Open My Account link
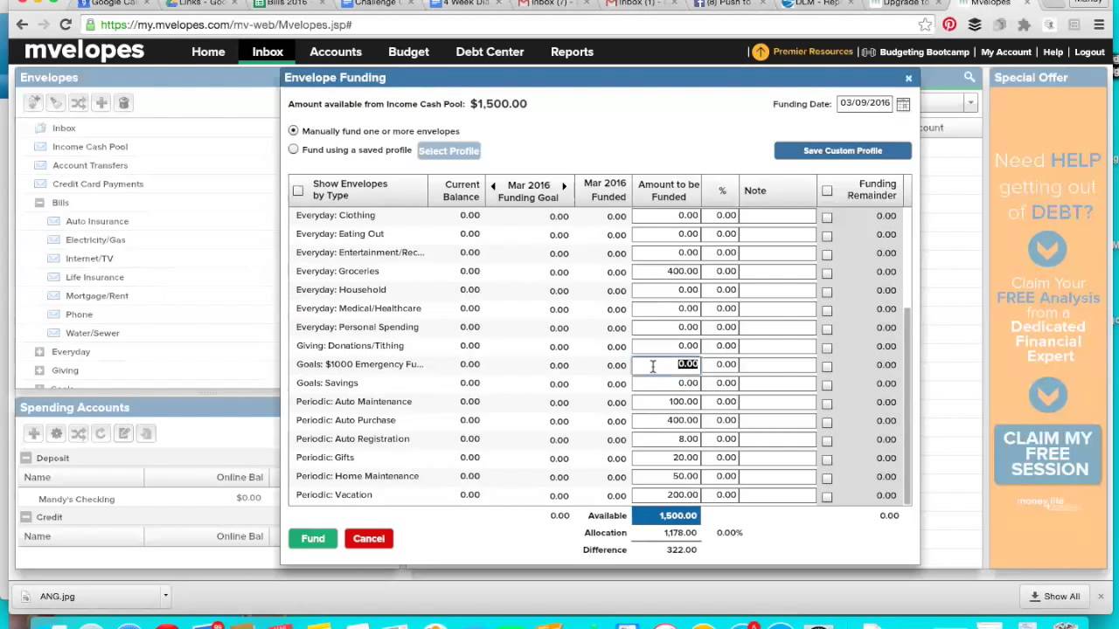 1006,52
